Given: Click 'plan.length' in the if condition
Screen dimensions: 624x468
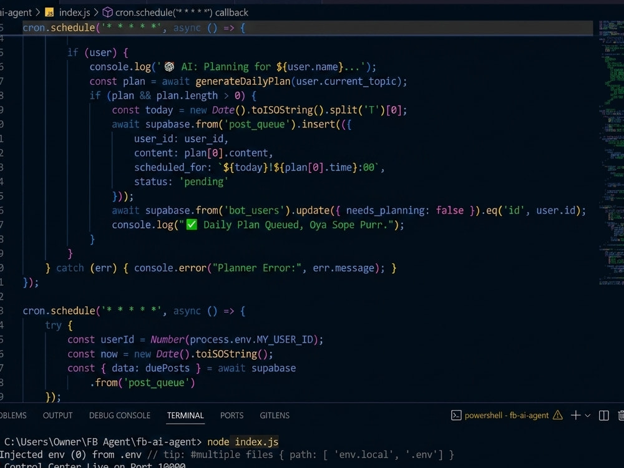Looking at the screenshot, I should coord(187,95).
